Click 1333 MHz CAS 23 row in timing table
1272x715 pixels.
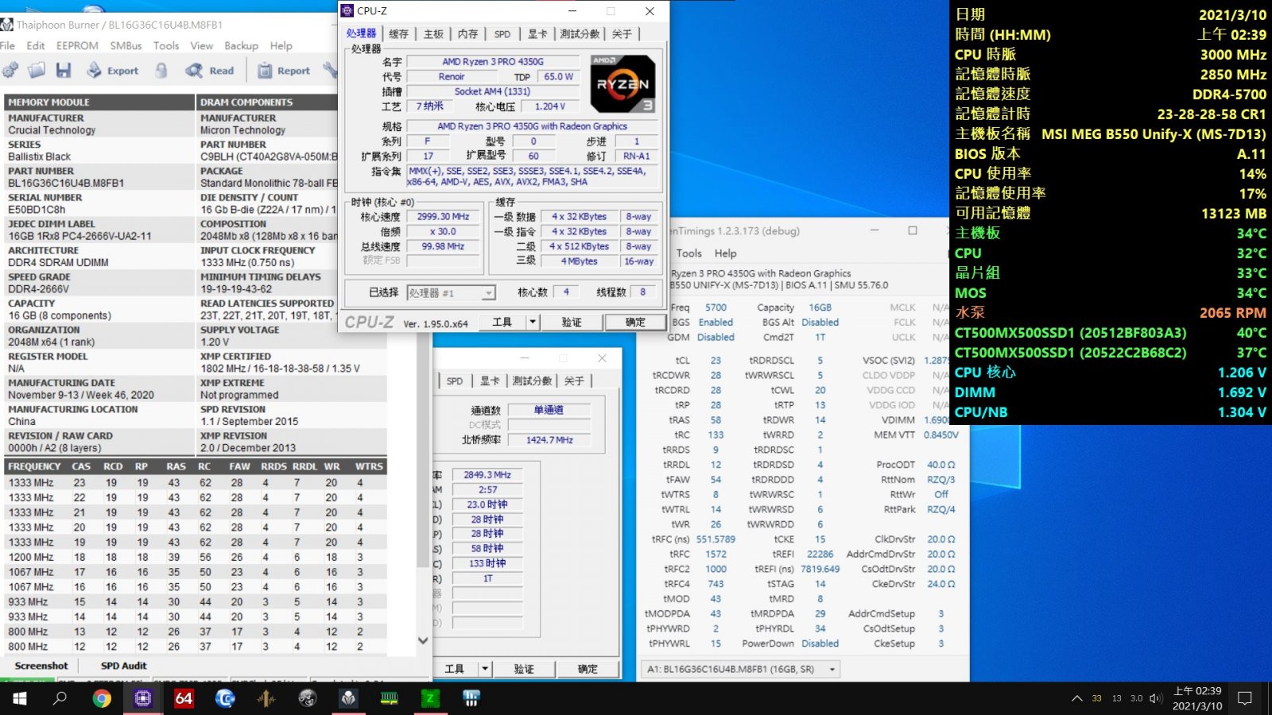click(x=196, y=482)
